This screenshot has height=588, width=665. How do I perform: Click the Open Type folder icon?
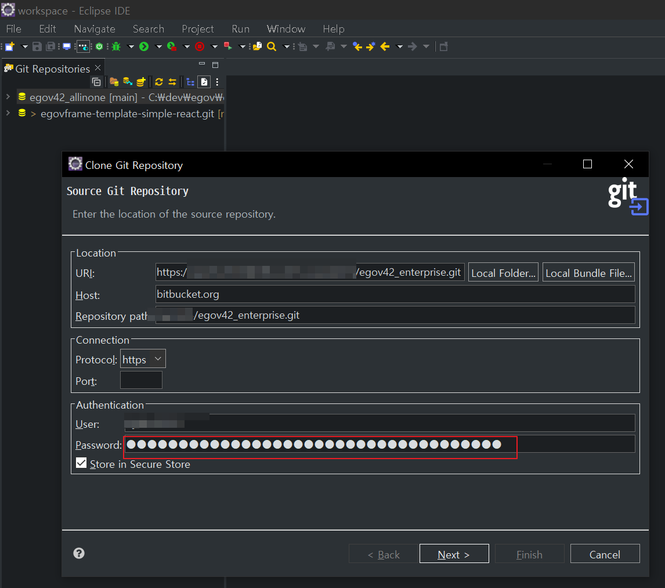pyautogui.click(x=257, y=46)
